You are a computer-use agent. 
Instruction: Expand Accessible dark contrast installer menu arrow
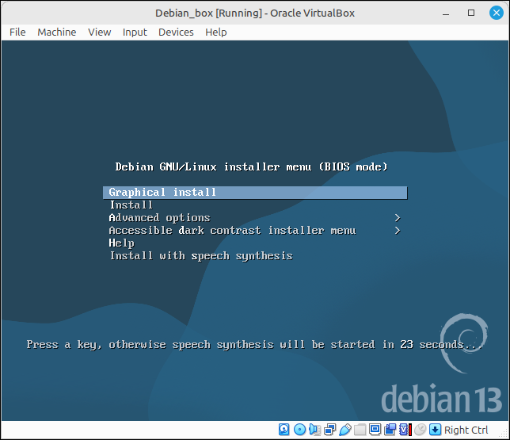397,231
